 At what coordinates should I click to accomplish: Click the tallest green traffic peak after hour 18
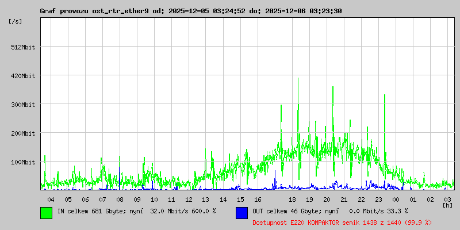click(x=298, y=79)
